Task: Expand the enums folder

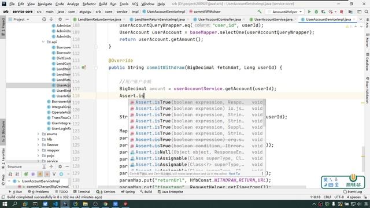Action: pyautogui.click(x=38, y=134)
